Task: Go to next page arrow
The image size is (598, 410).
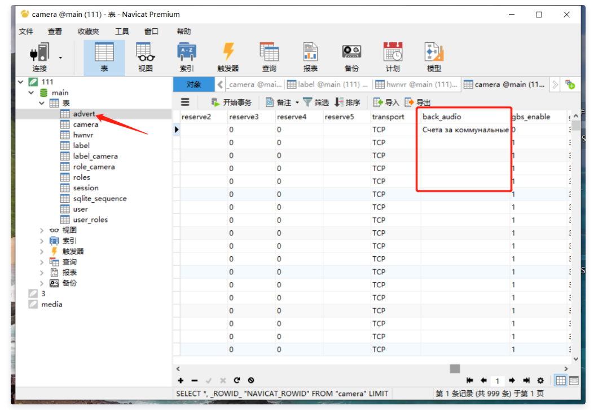Action: pos(512,380)
